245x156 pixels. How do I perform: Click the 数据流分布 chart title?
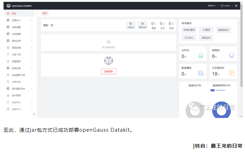[x=195, y=86]
